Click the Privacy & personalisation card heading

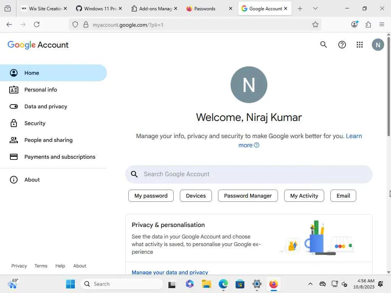point(168,225)
